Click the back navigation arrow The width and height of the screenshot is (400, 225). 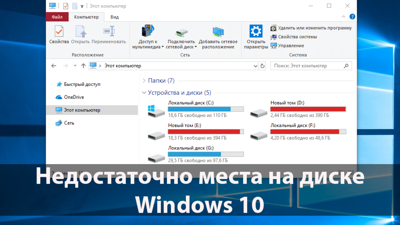pyautogui.click(x=54, y=66)
